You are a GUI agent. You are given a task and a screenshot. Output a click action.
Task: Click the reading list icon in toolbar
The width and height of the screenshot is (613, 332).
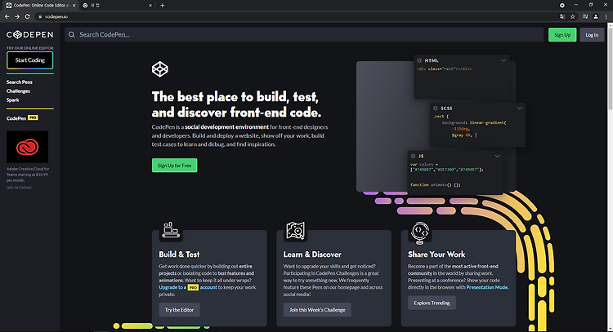point(585,16)
